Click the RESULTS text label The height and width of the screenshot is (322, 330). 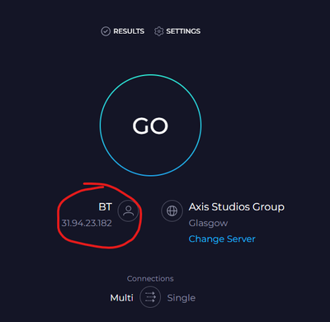coord(129,31)
